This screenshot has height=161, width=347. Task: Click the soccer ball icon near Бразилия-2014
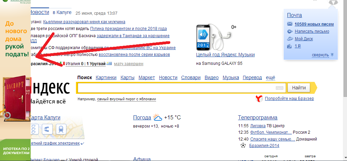coord(243,146)
